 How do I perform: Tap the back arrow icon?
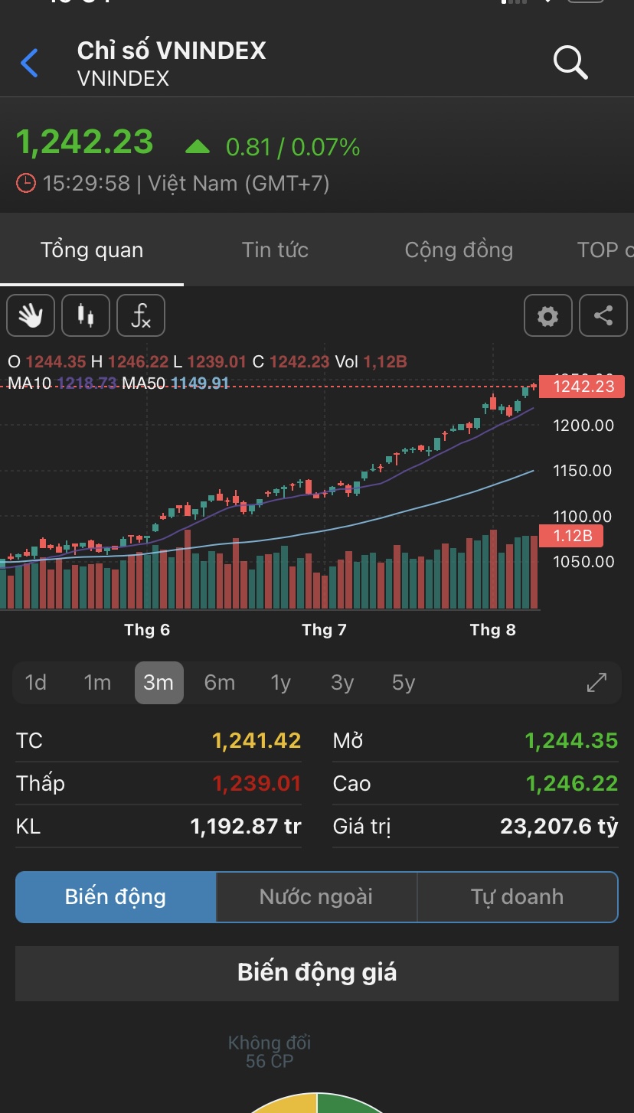30,63
